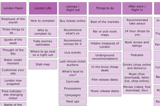Viewport: 160px width, 106px height.
Task: Click the Meet ups card
Action: [73, 101]
